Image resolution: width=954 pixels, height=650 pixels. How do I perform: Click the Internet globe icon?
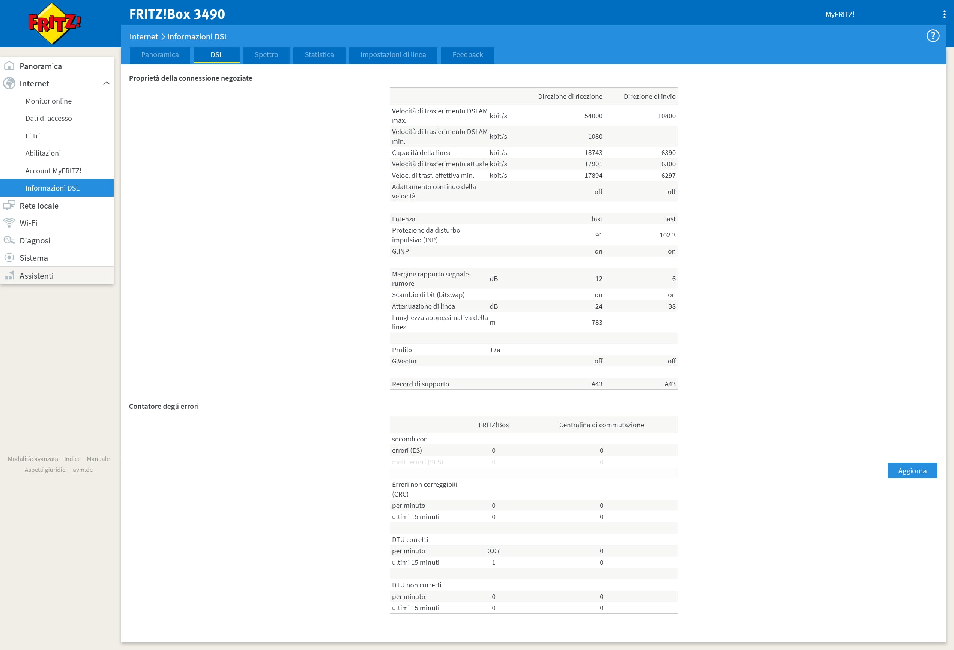9,83
